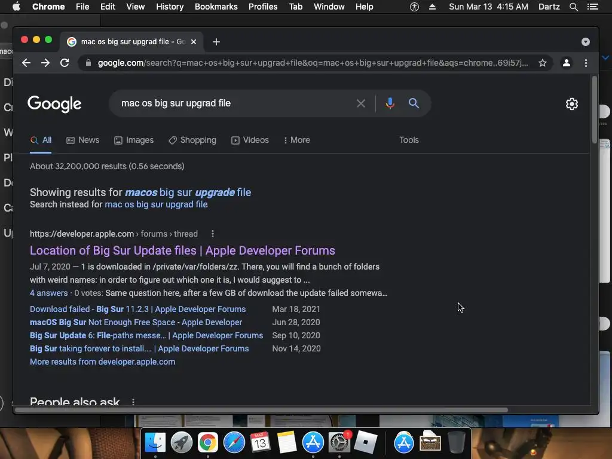View the site lock icon info

[x=88, y=63]
